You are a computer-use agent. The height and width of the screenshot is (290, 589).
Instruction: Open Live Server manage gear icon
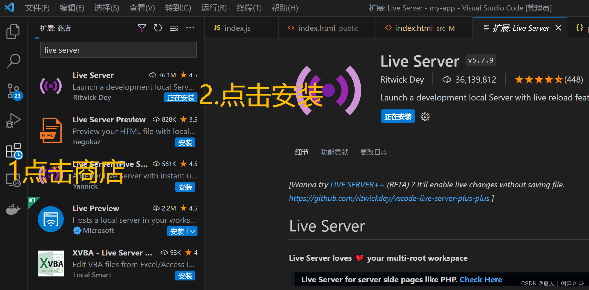pos(425,117)
